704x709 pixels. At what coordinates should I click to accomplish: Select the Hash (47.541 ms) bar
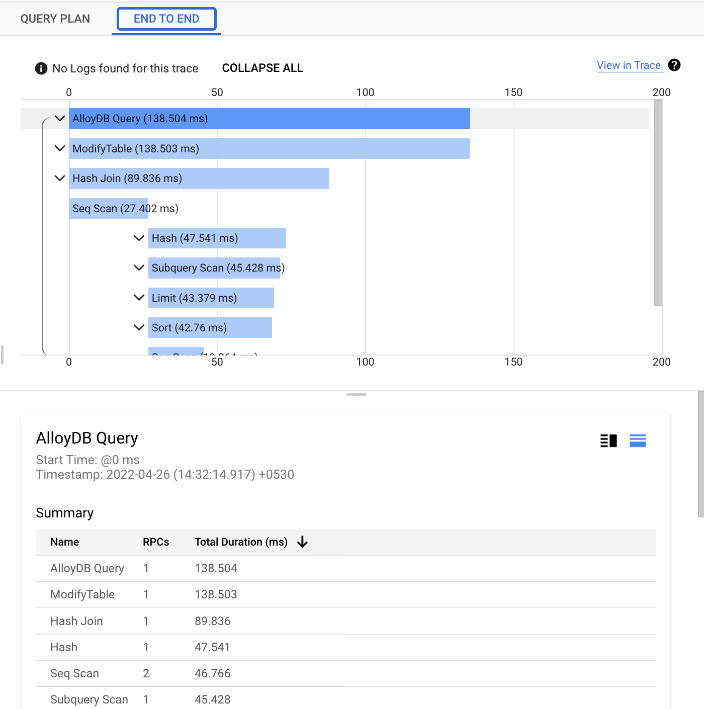tap(217, 238)
